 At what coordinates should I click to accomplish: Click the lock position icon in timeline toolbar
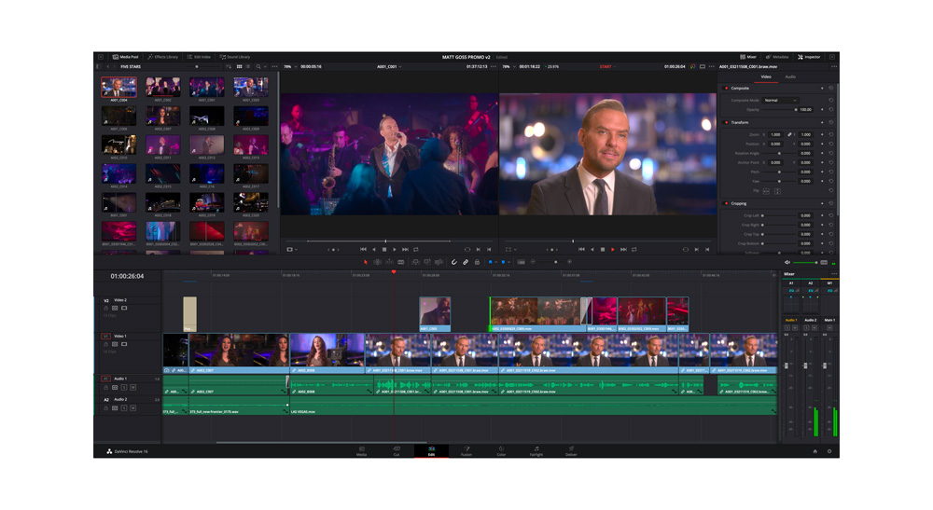point(477,262)
